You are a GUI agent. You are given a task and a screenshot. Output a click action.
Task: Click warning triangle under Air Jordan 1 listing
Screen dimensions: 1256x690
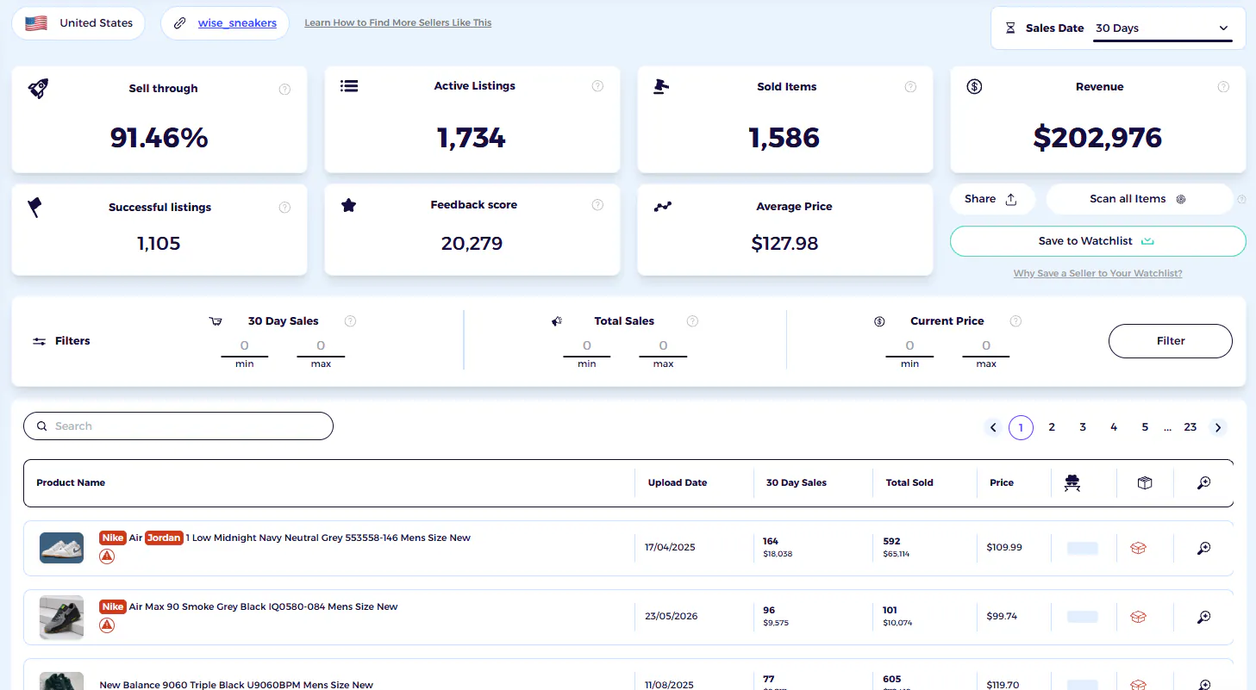(107, 556)
